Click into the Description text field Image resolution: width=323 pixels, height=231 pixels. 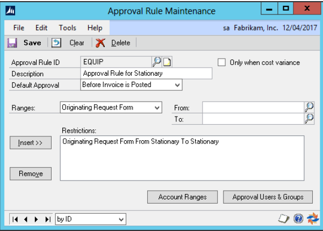[146, 74]
